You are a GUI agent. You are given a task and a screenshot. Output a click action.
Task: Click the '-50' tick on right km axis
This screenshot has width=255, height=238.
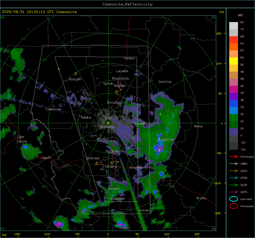click(x=219, y=153)
